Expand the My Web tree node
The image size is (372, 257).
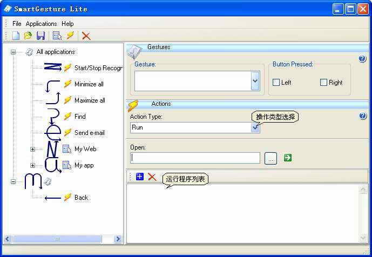click(32, 149)
